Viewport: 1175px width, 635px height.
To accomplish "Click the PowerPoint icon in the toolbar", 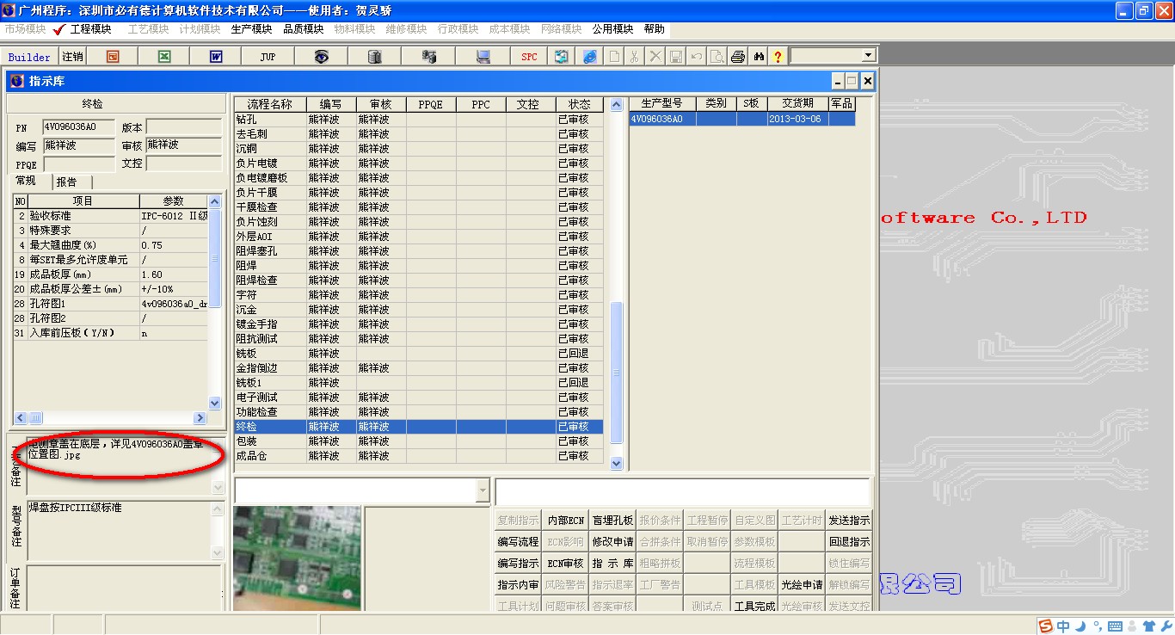I will coord(113,56).
